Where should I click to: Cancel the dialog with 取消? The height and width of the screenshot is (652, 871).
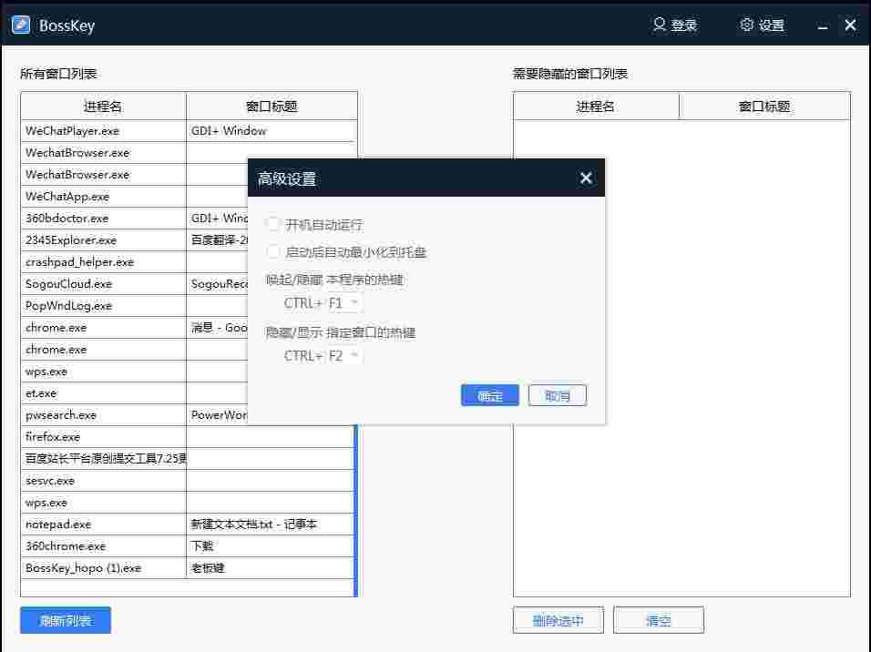tap(557, 394)
